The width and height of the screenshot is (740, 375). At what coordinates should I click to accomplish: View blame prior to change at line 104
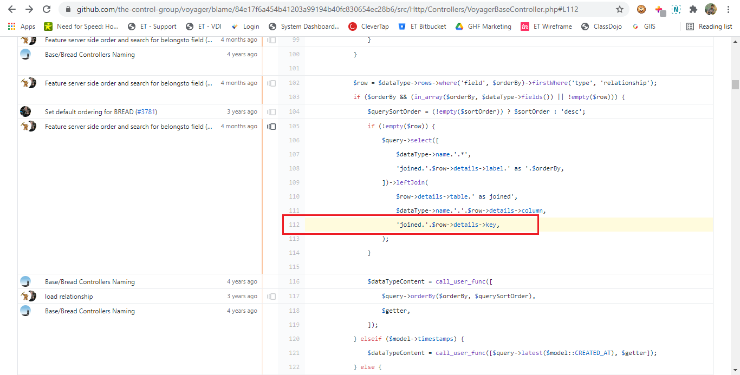click(x=271, y=112)
